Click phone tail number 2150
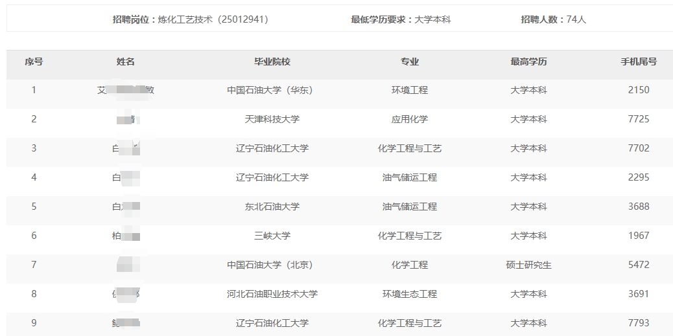 [639, 90]
